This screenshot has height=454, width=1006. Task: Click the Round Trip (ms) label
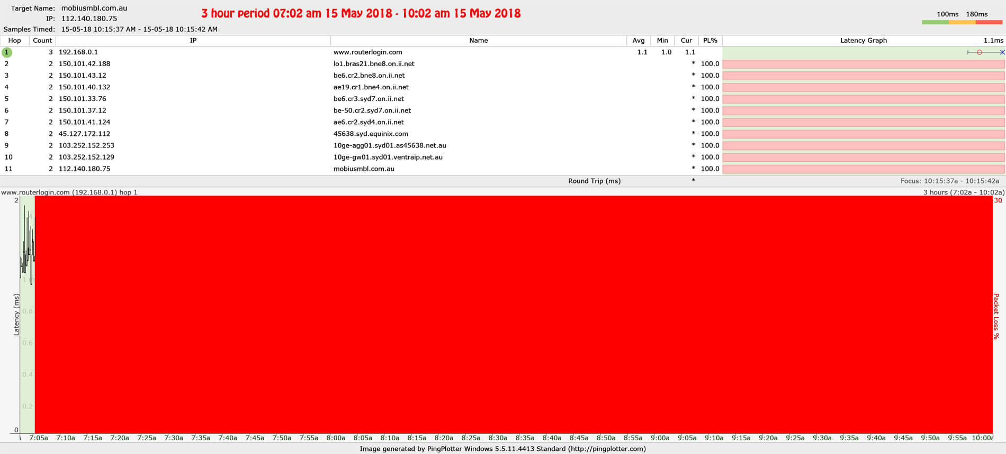click(x=594, y=181)
